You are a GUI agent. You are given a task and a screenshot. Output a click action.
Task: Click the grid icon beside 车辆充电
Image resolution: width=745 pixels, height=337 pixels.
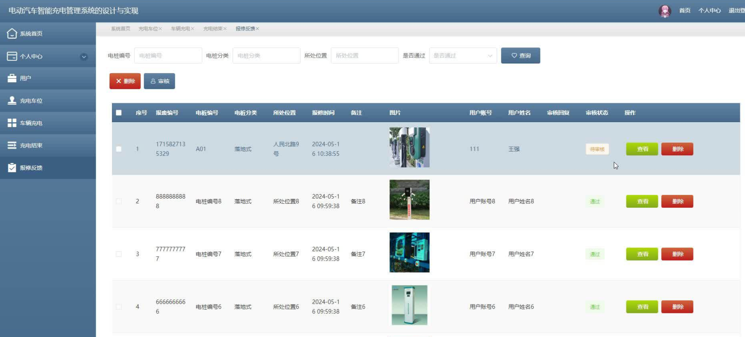pos(12,123)
